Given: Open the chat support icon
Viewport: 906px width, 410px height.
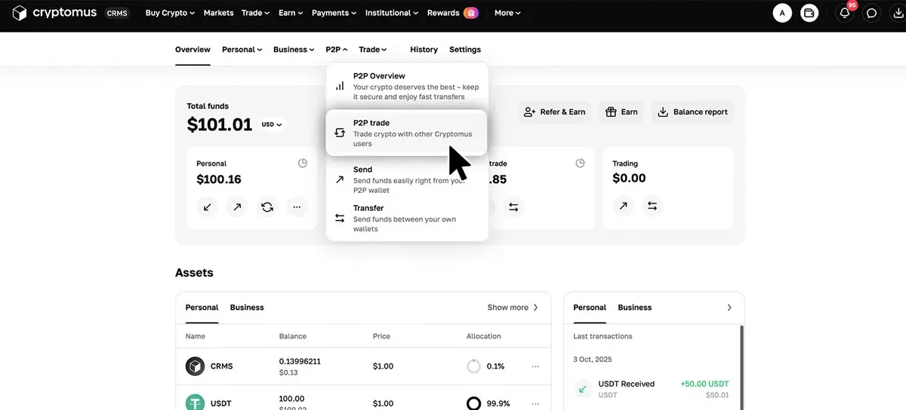Looking at the screenshot, I should pyautogui.click(x=872, y=13).
